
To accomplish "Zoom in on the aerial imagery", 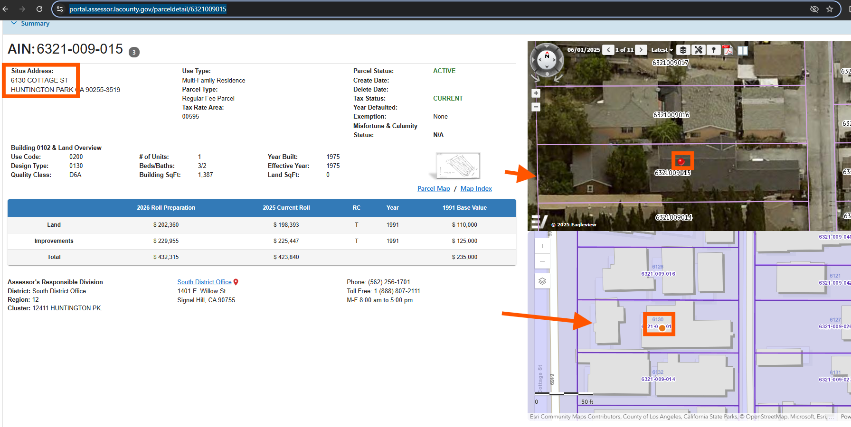I will tap(536, 93).
